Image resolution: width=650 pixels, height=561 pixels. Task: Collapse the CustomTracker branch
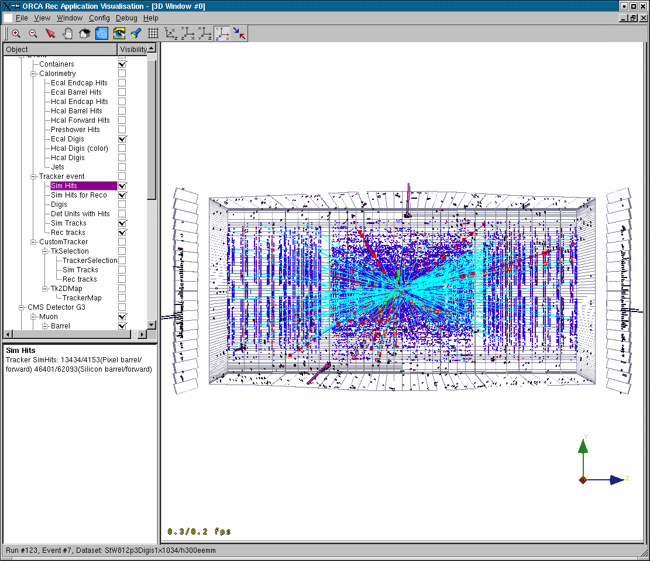pyautogui.click(x=33, y=242)
